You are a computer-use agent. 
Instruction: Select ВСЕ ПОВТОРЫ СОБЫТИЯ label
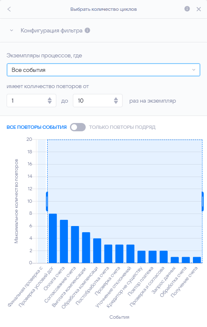36,127
